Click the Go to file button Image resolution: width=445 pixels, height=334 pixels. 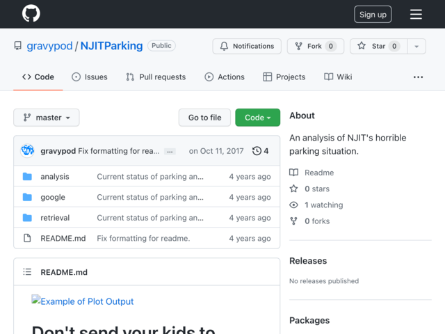pyautogui.click(x=204, y=118)
